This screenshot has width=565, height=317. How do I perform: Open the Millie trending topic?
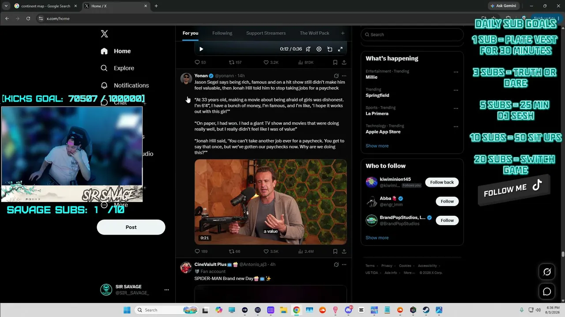point(372,77)
